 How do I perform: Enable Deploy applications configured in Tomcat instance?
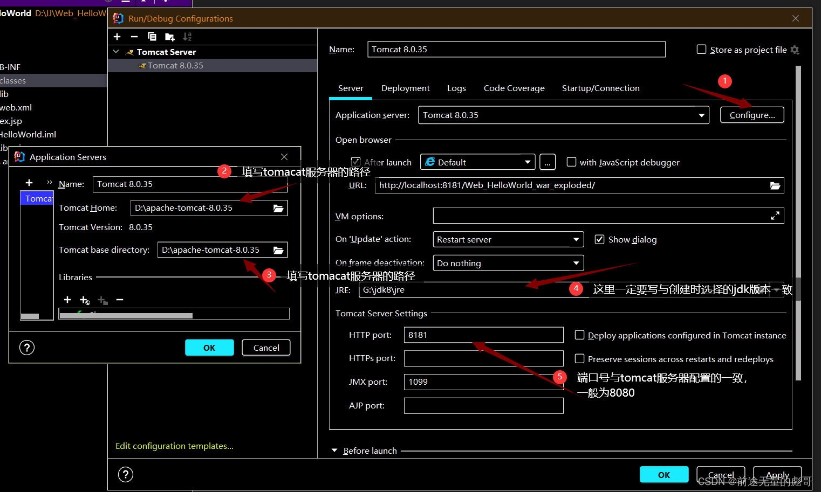coord(580,335)
